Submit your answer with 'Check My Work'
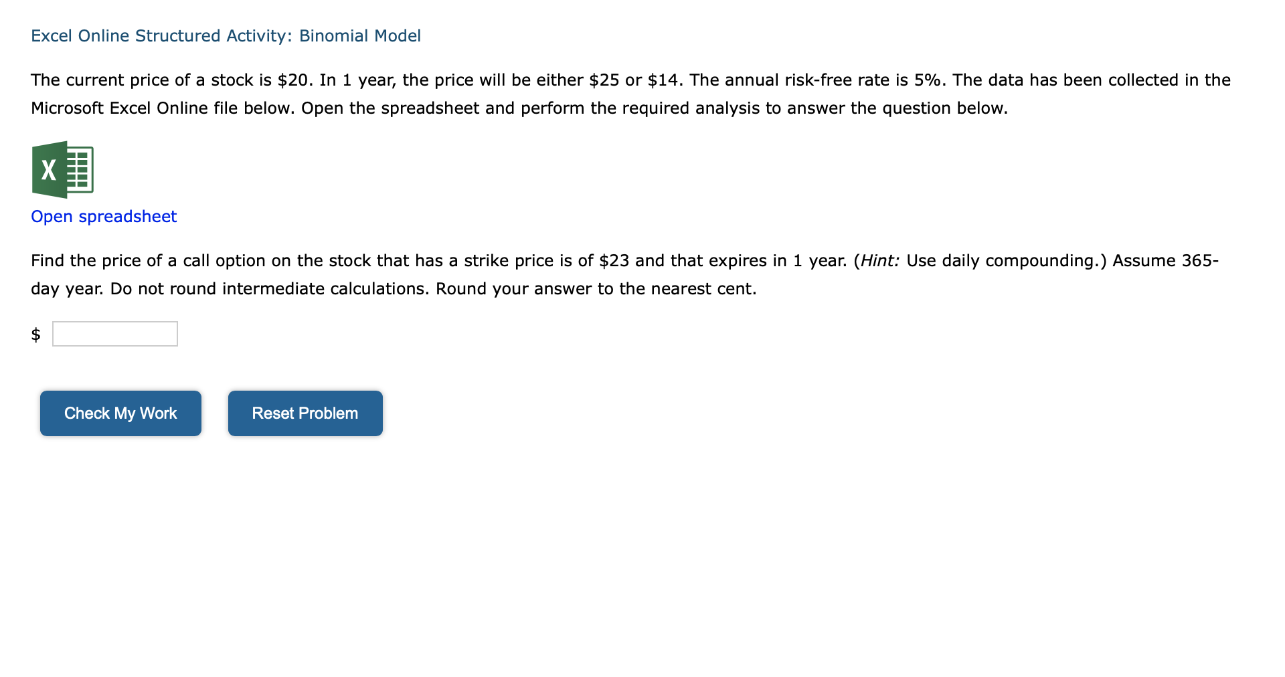Viewport: 1285px width, 677px height. coord(120,413)
